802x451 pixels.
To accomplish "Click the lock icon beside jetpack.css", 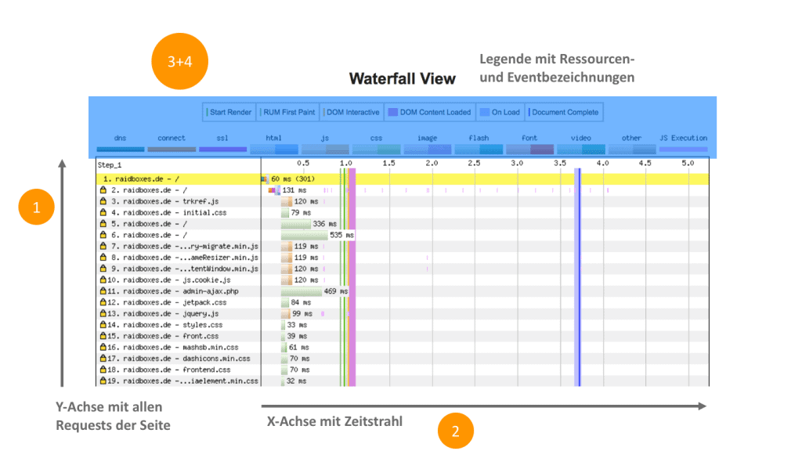I will click(103, 302).
